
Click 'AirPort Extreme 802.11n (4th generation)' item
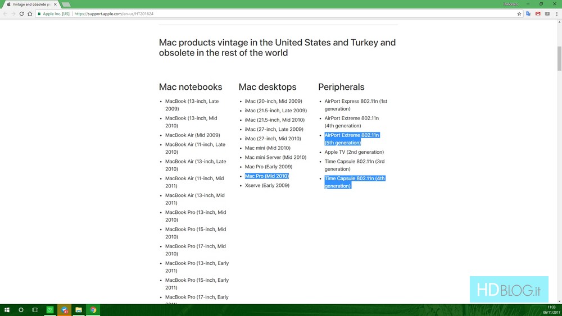tap(352, 122)
